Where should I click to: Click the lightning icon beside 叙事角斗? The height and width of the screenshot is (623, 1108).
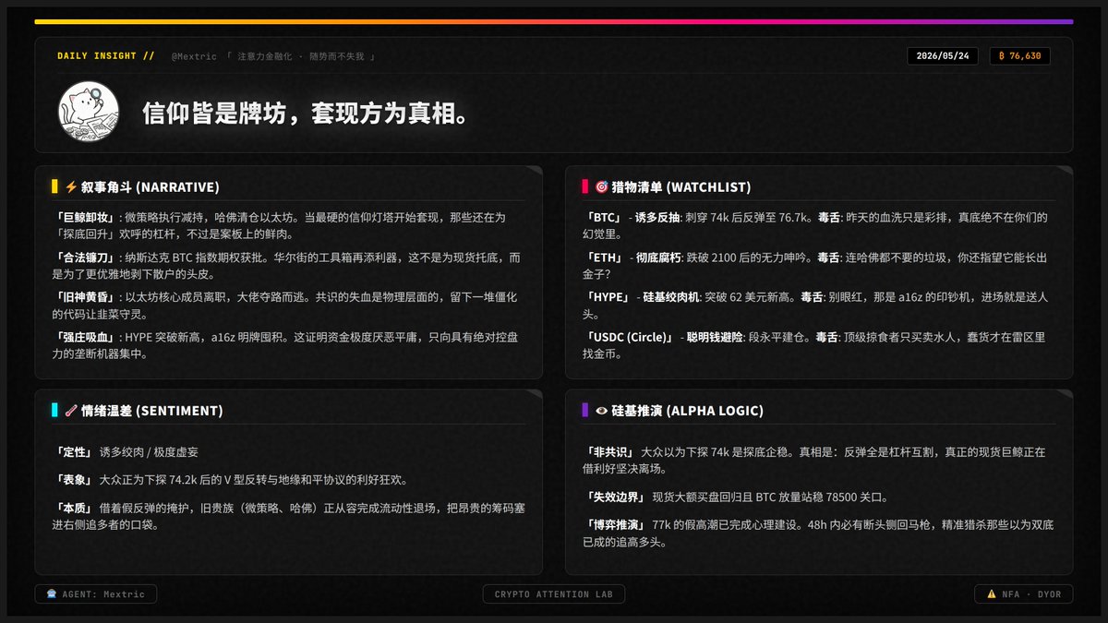pos(71,186)
